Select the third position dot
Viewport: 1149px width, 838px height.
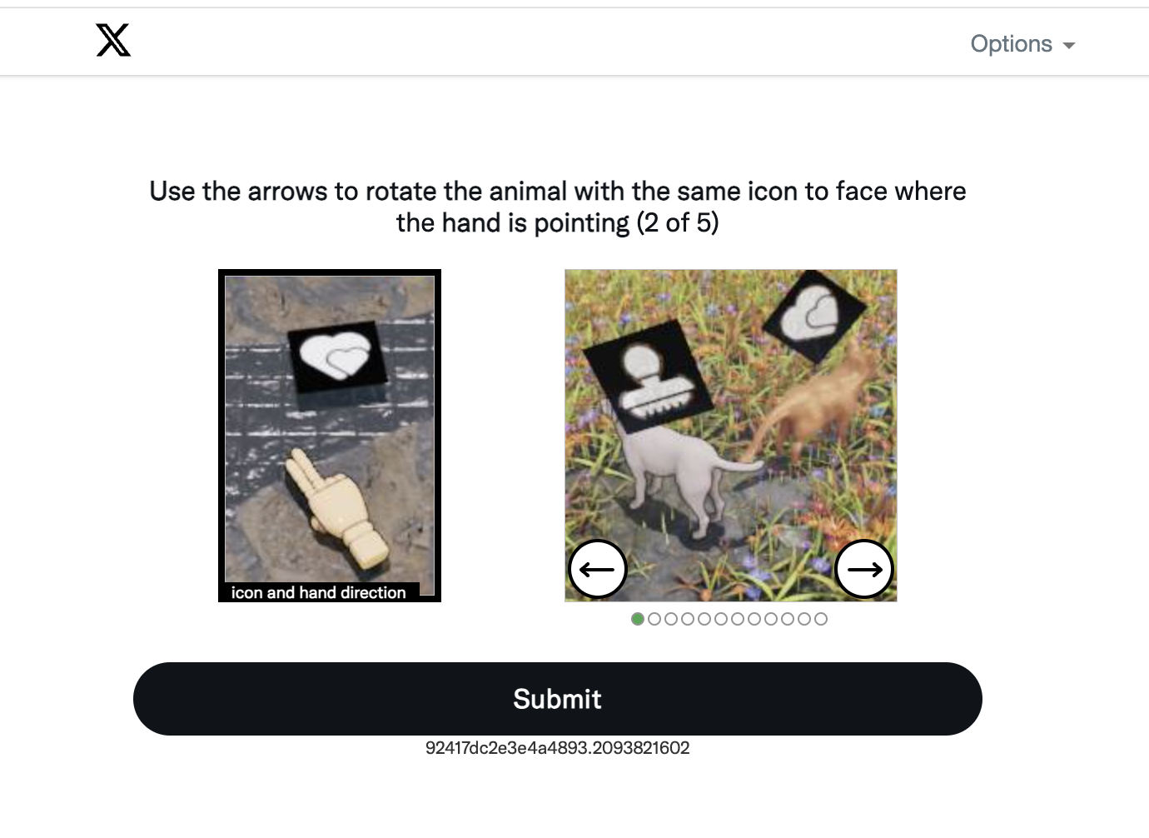(671, 619)
